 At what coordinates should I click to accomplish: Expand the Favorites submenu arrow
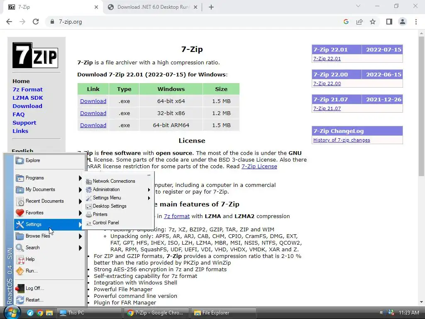[80, 213]
